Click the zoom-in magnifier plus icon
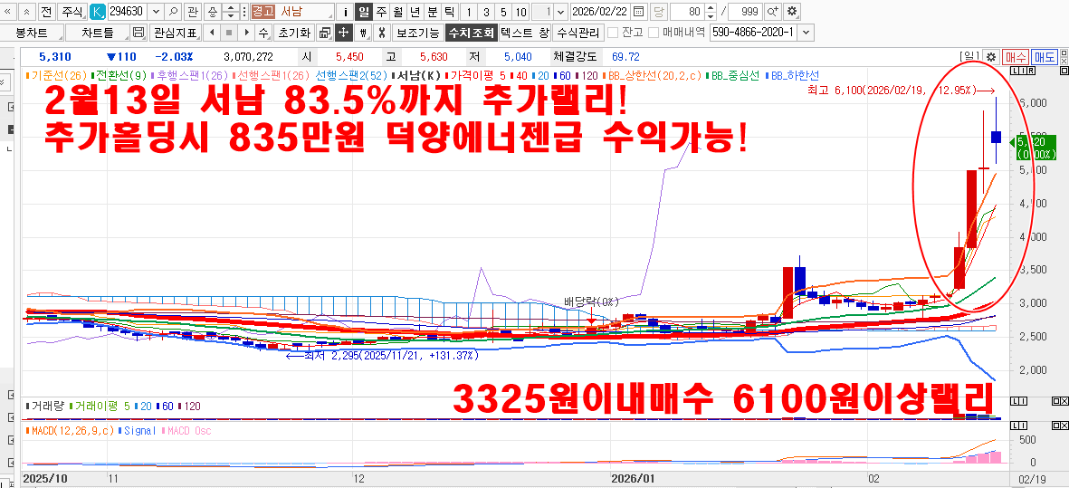Viewport: 1069px width, 488px height. (772, 12)
